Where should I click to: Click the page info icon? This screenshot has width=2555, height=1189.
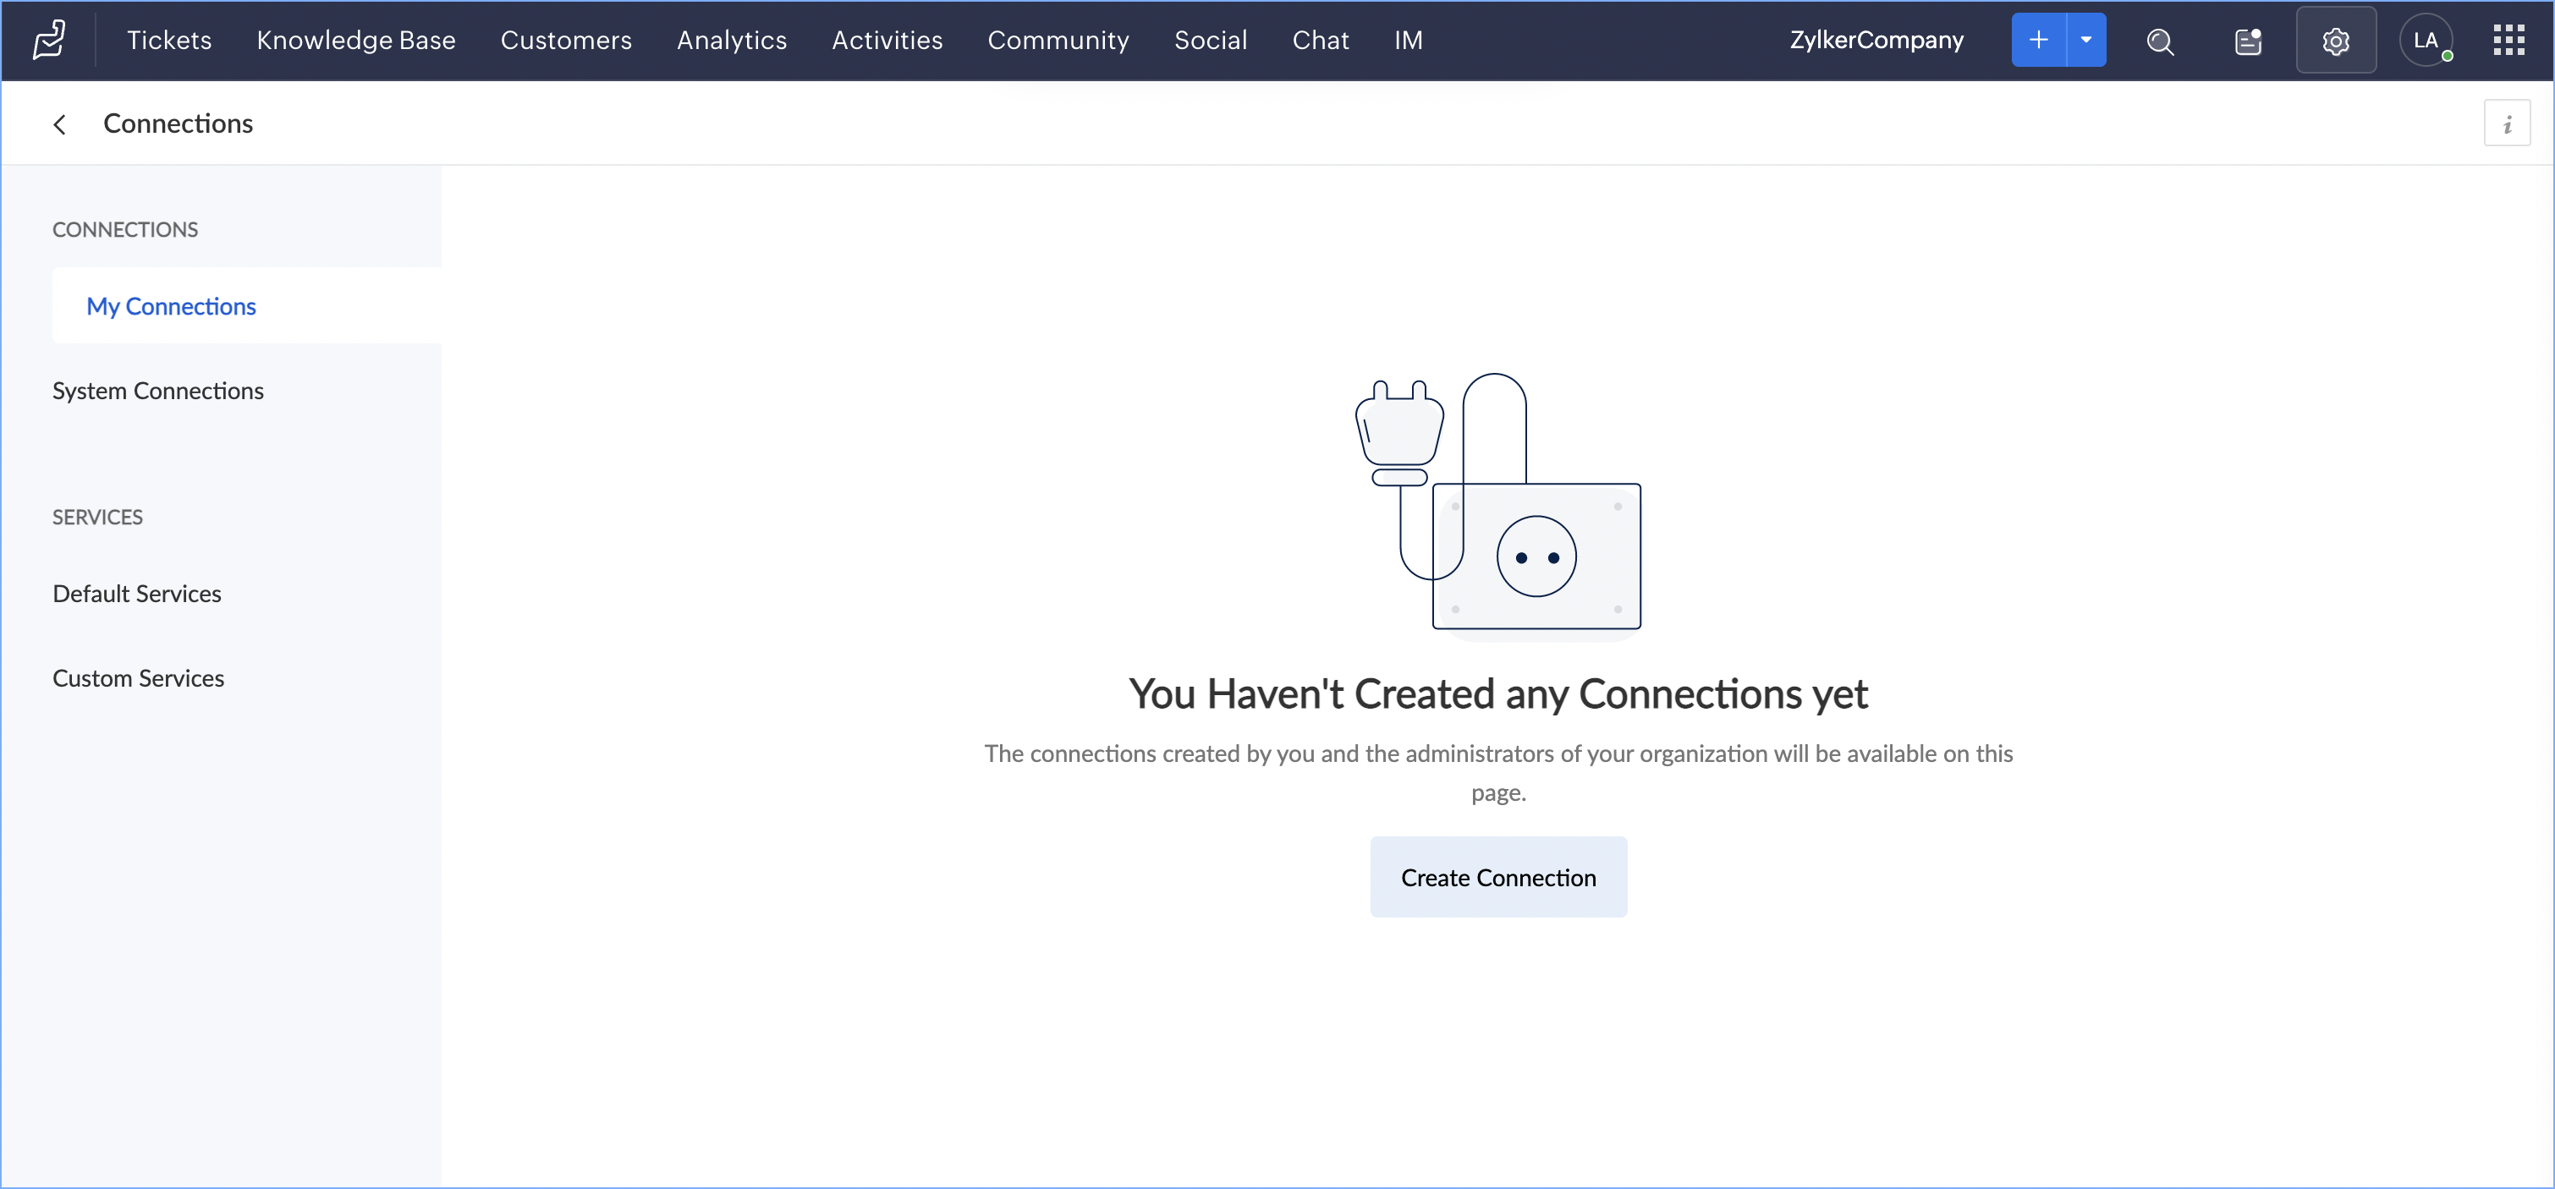pyautogui.click(x=2507, y=124)
